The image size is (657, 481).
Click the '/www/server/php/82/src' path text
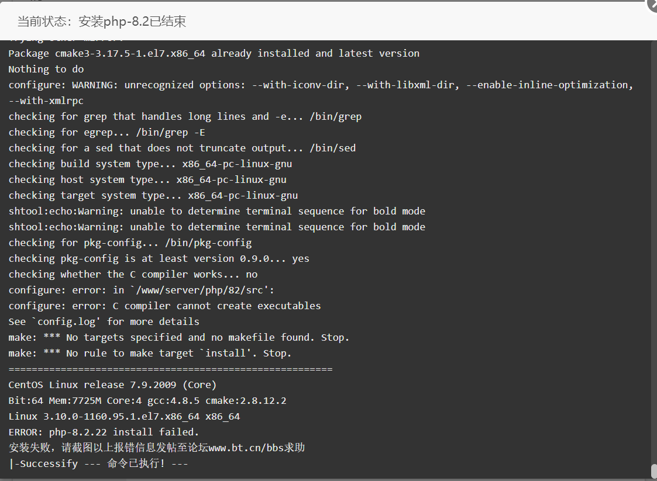coord(200,290)
